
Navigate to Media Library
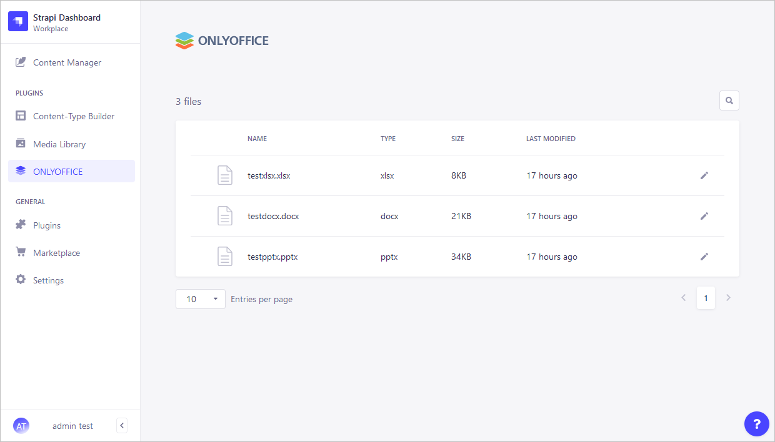click(59, 144)
